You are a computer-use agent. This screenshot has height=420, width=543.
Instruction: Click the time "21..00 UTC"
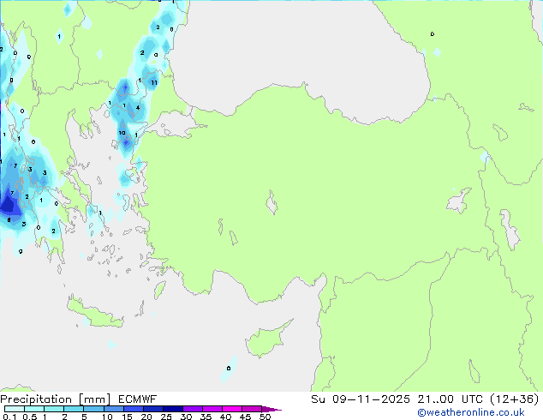click(x=450, y=399)
